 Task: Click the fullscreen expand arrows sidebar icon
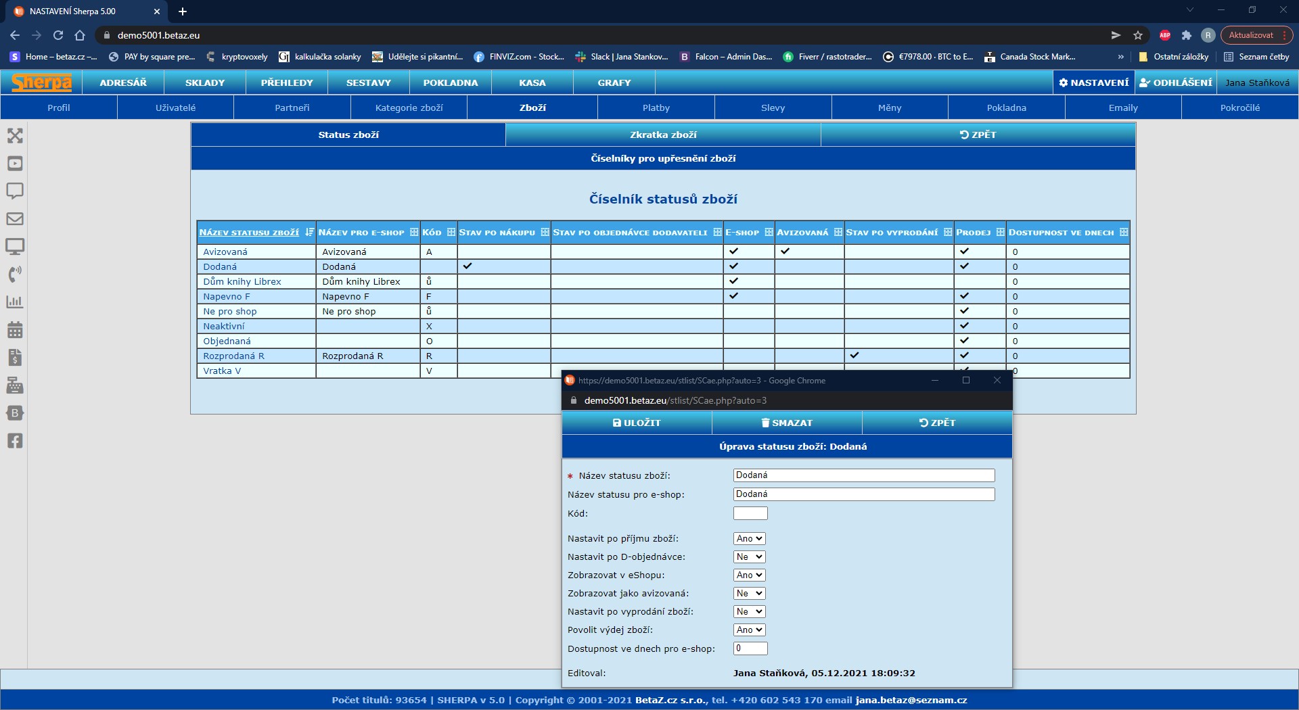click(x=15, y=136)
